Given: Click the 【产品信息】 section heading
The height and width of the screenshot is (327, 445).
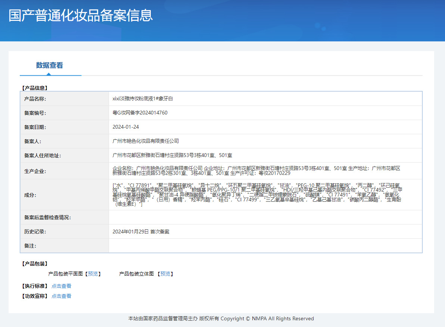Looking at the screenshot, I should (35, 88).
